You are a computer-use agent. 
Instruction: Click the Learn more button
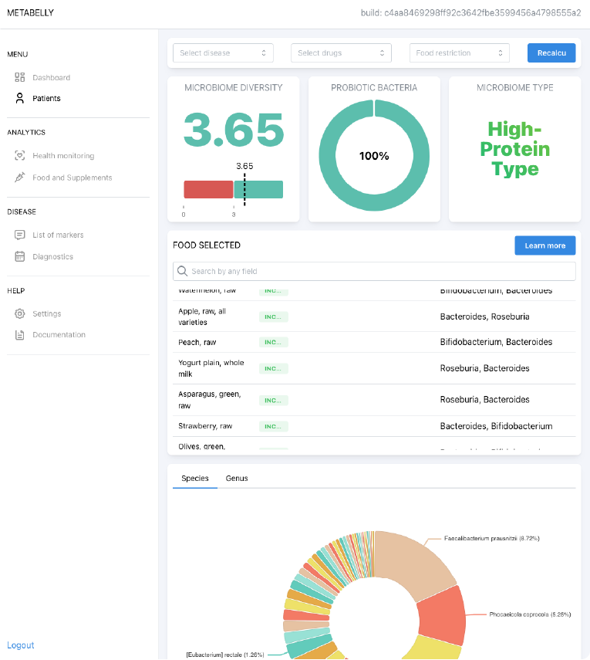point(544,245)
